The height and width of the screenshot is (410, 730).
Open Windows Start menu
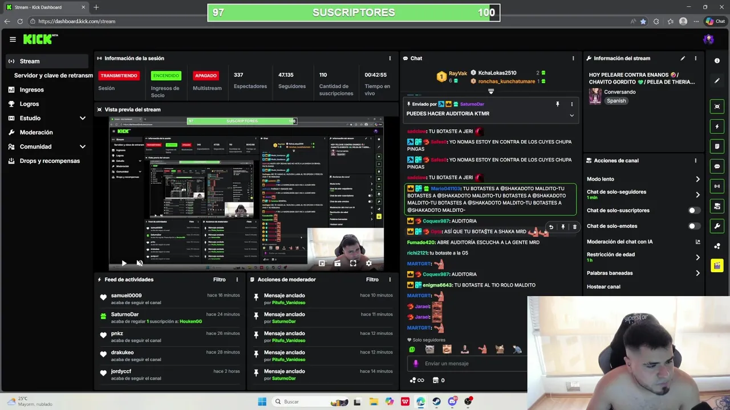click(x=262, y=401)
